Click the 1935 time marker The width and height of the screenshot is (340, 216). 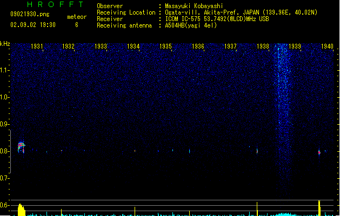click(165, 46)
